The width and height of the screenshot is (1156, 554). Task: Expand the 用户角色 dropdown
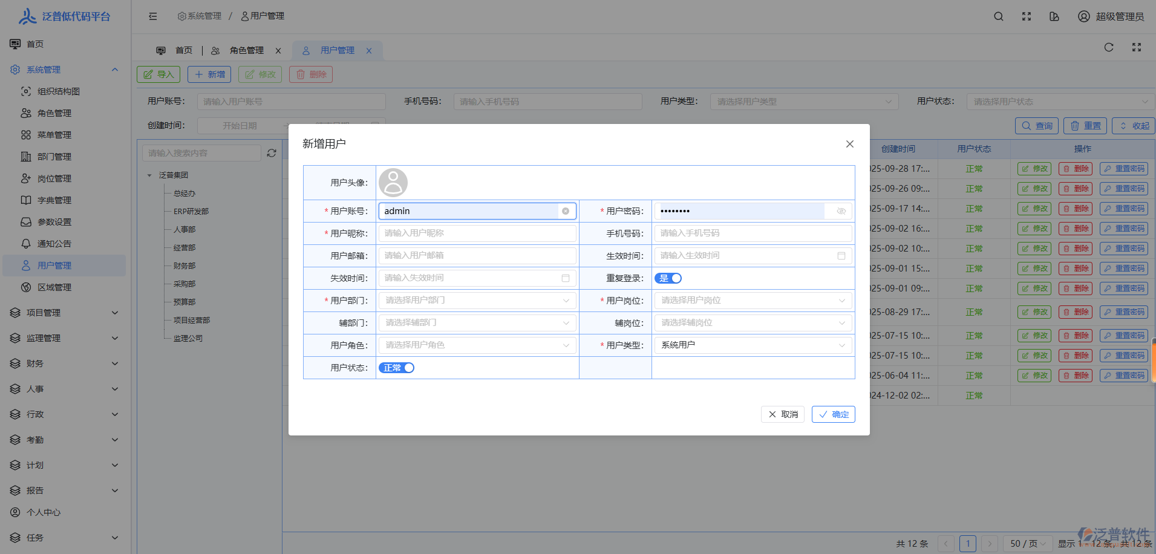click(x=477, y=345)
